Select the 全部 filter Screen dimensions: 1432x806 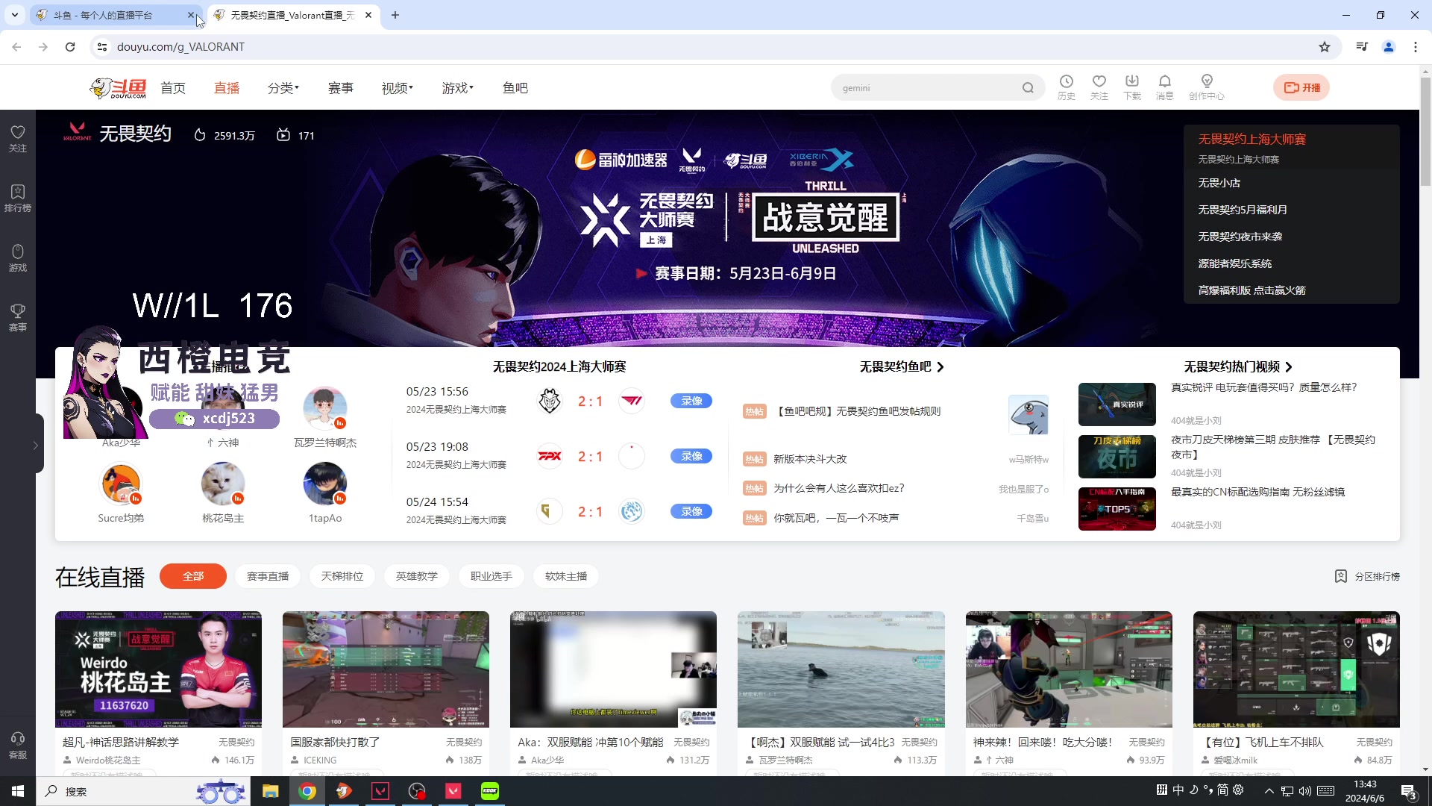click(193, 576)
